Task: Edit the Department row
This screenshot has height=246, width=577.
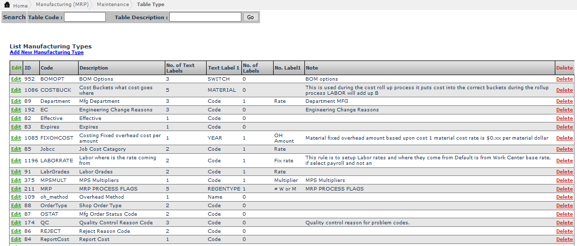Action: pos(16,101)
